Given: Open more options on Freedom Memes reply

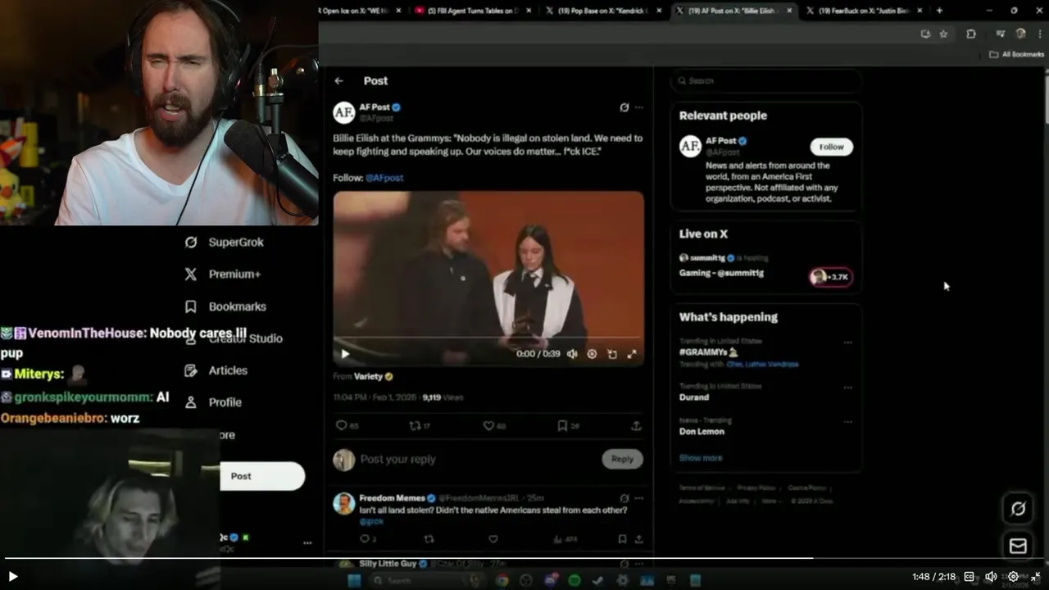Looking at the screenshot, I should [639, 497].
